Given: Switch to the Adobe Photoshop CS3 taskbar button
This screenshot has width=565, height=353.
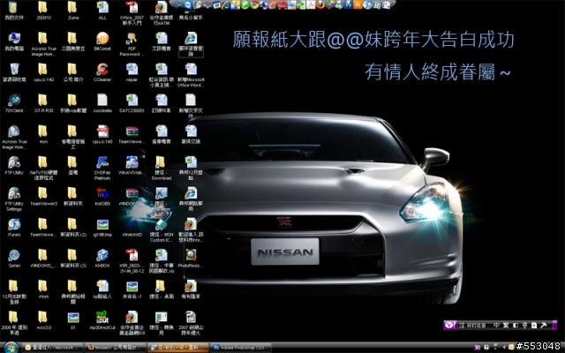Looking at the screenshot, I should (x=239, y=348).
